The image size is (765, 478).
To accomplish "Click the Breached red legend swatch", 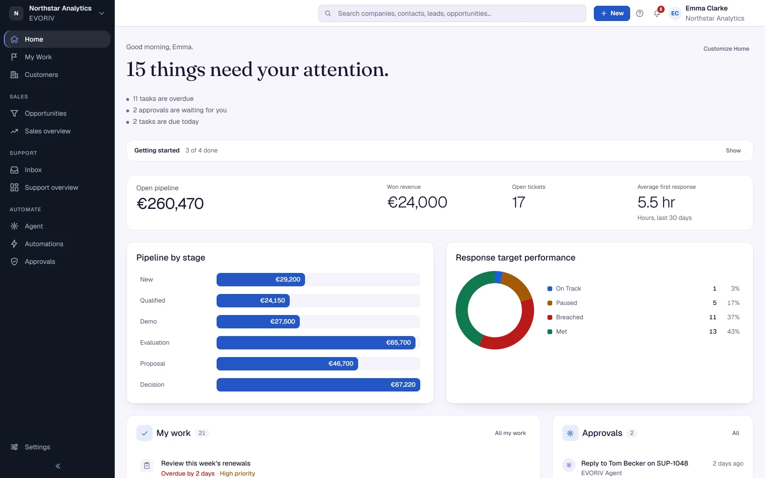I will click(550, 317).
